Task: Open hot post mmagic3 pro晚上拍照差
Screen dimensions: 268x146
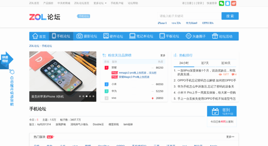Action: point(137,73)
